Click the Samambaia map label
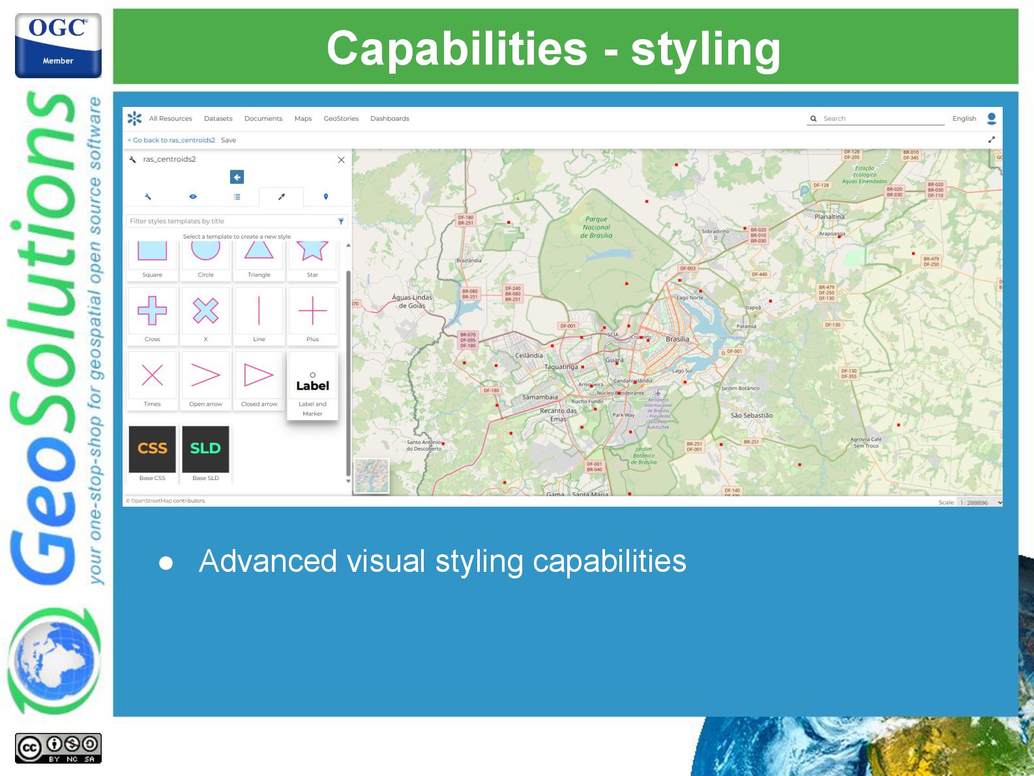 tap(540, 396)
